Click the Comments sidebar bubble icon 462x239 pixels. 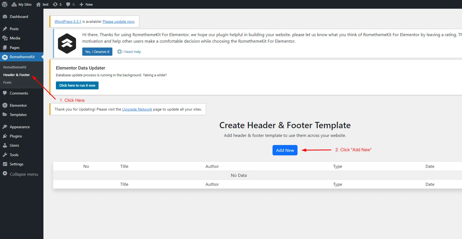click(x=5, y=93)
